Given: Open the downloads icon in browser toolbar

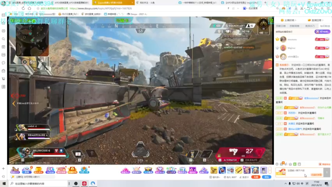Looking at the screenshot, I should click(296, 8).
